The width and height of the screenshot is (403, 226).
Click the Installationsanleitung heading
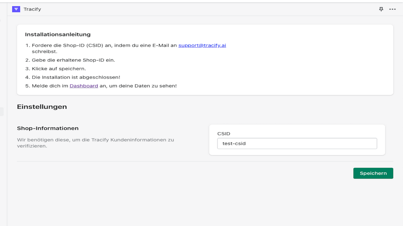[58, 35]
